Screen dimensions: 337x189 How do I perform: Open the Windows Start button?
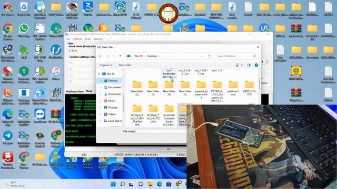[x=113, y=184]
